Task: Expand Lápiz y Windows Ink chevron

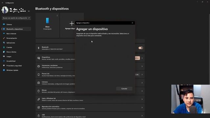Action: tap(142, 99)
